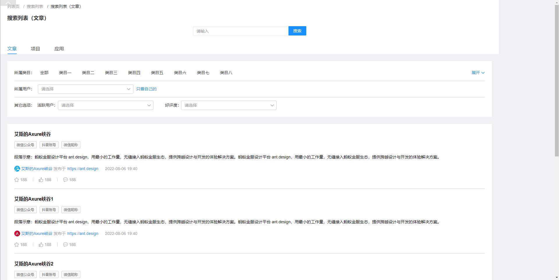Image resolution: width=559 pixels, height=280 pixels.
Task: Open the 好评度 dropdown
Action: point(229,105)
